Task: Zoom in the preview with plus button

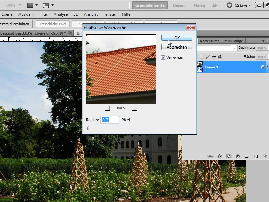Action: [135, 108]
